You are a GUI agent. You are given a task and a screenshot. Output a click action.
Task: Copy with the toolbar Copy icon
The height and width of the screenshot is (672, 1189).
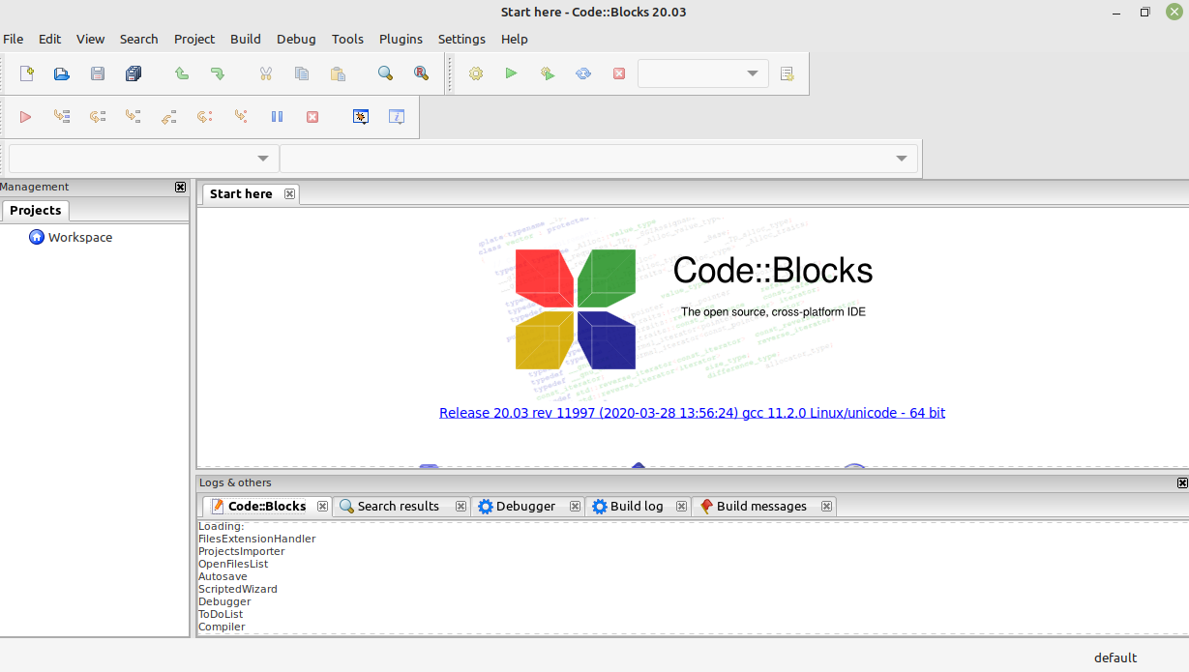pyautogui.click(x=302, y=73)
